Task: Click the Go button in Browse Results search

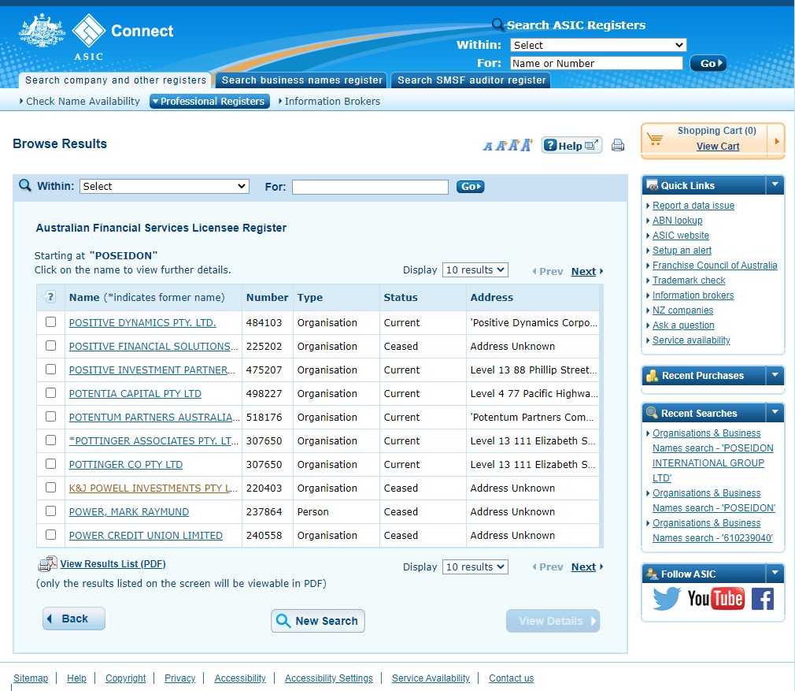Action: pyautogui.click(x=470, y=187)
